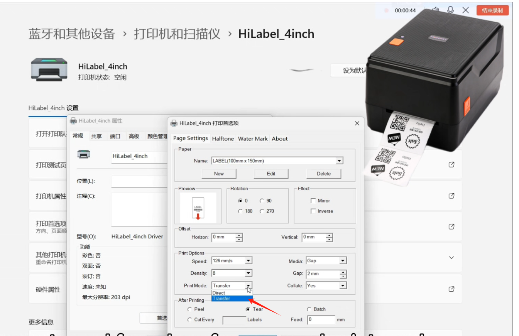Select the 90 degree rotation option
Screen dimensions: 519x336
tap(262, 201)
